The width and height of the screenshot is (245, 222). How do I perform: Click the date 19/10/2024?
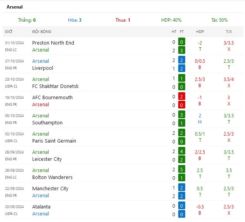(x=14, y=98)
